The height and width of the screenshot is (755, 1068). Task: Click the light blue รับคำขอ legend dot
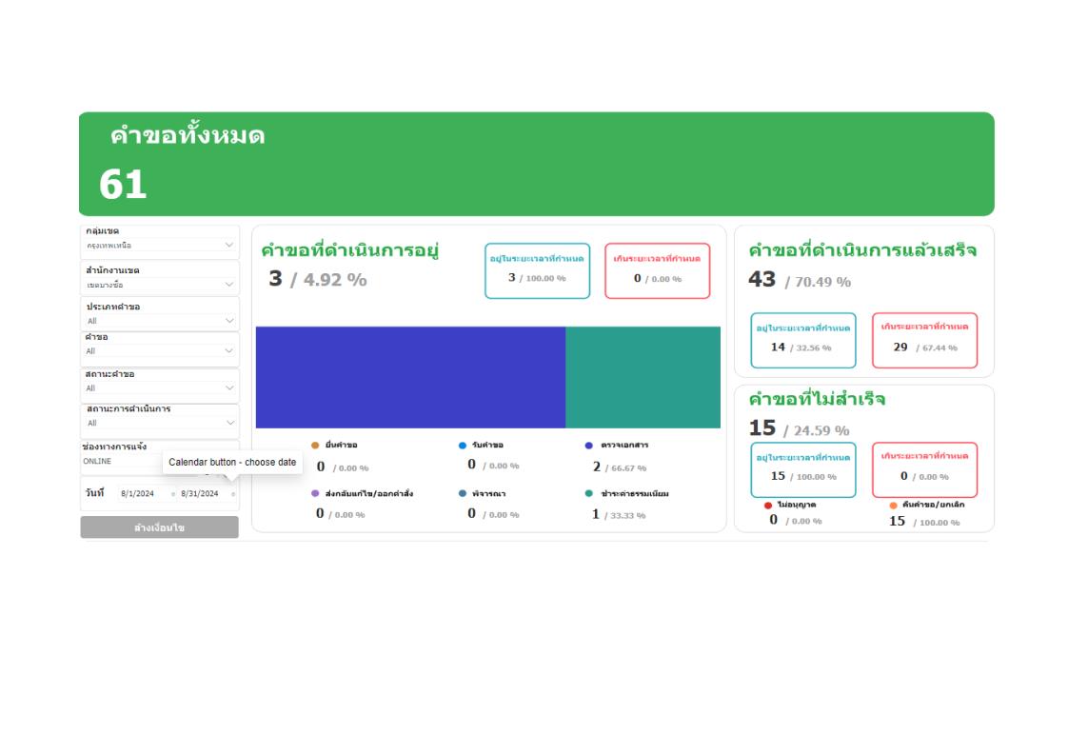[x=463, y=446]
